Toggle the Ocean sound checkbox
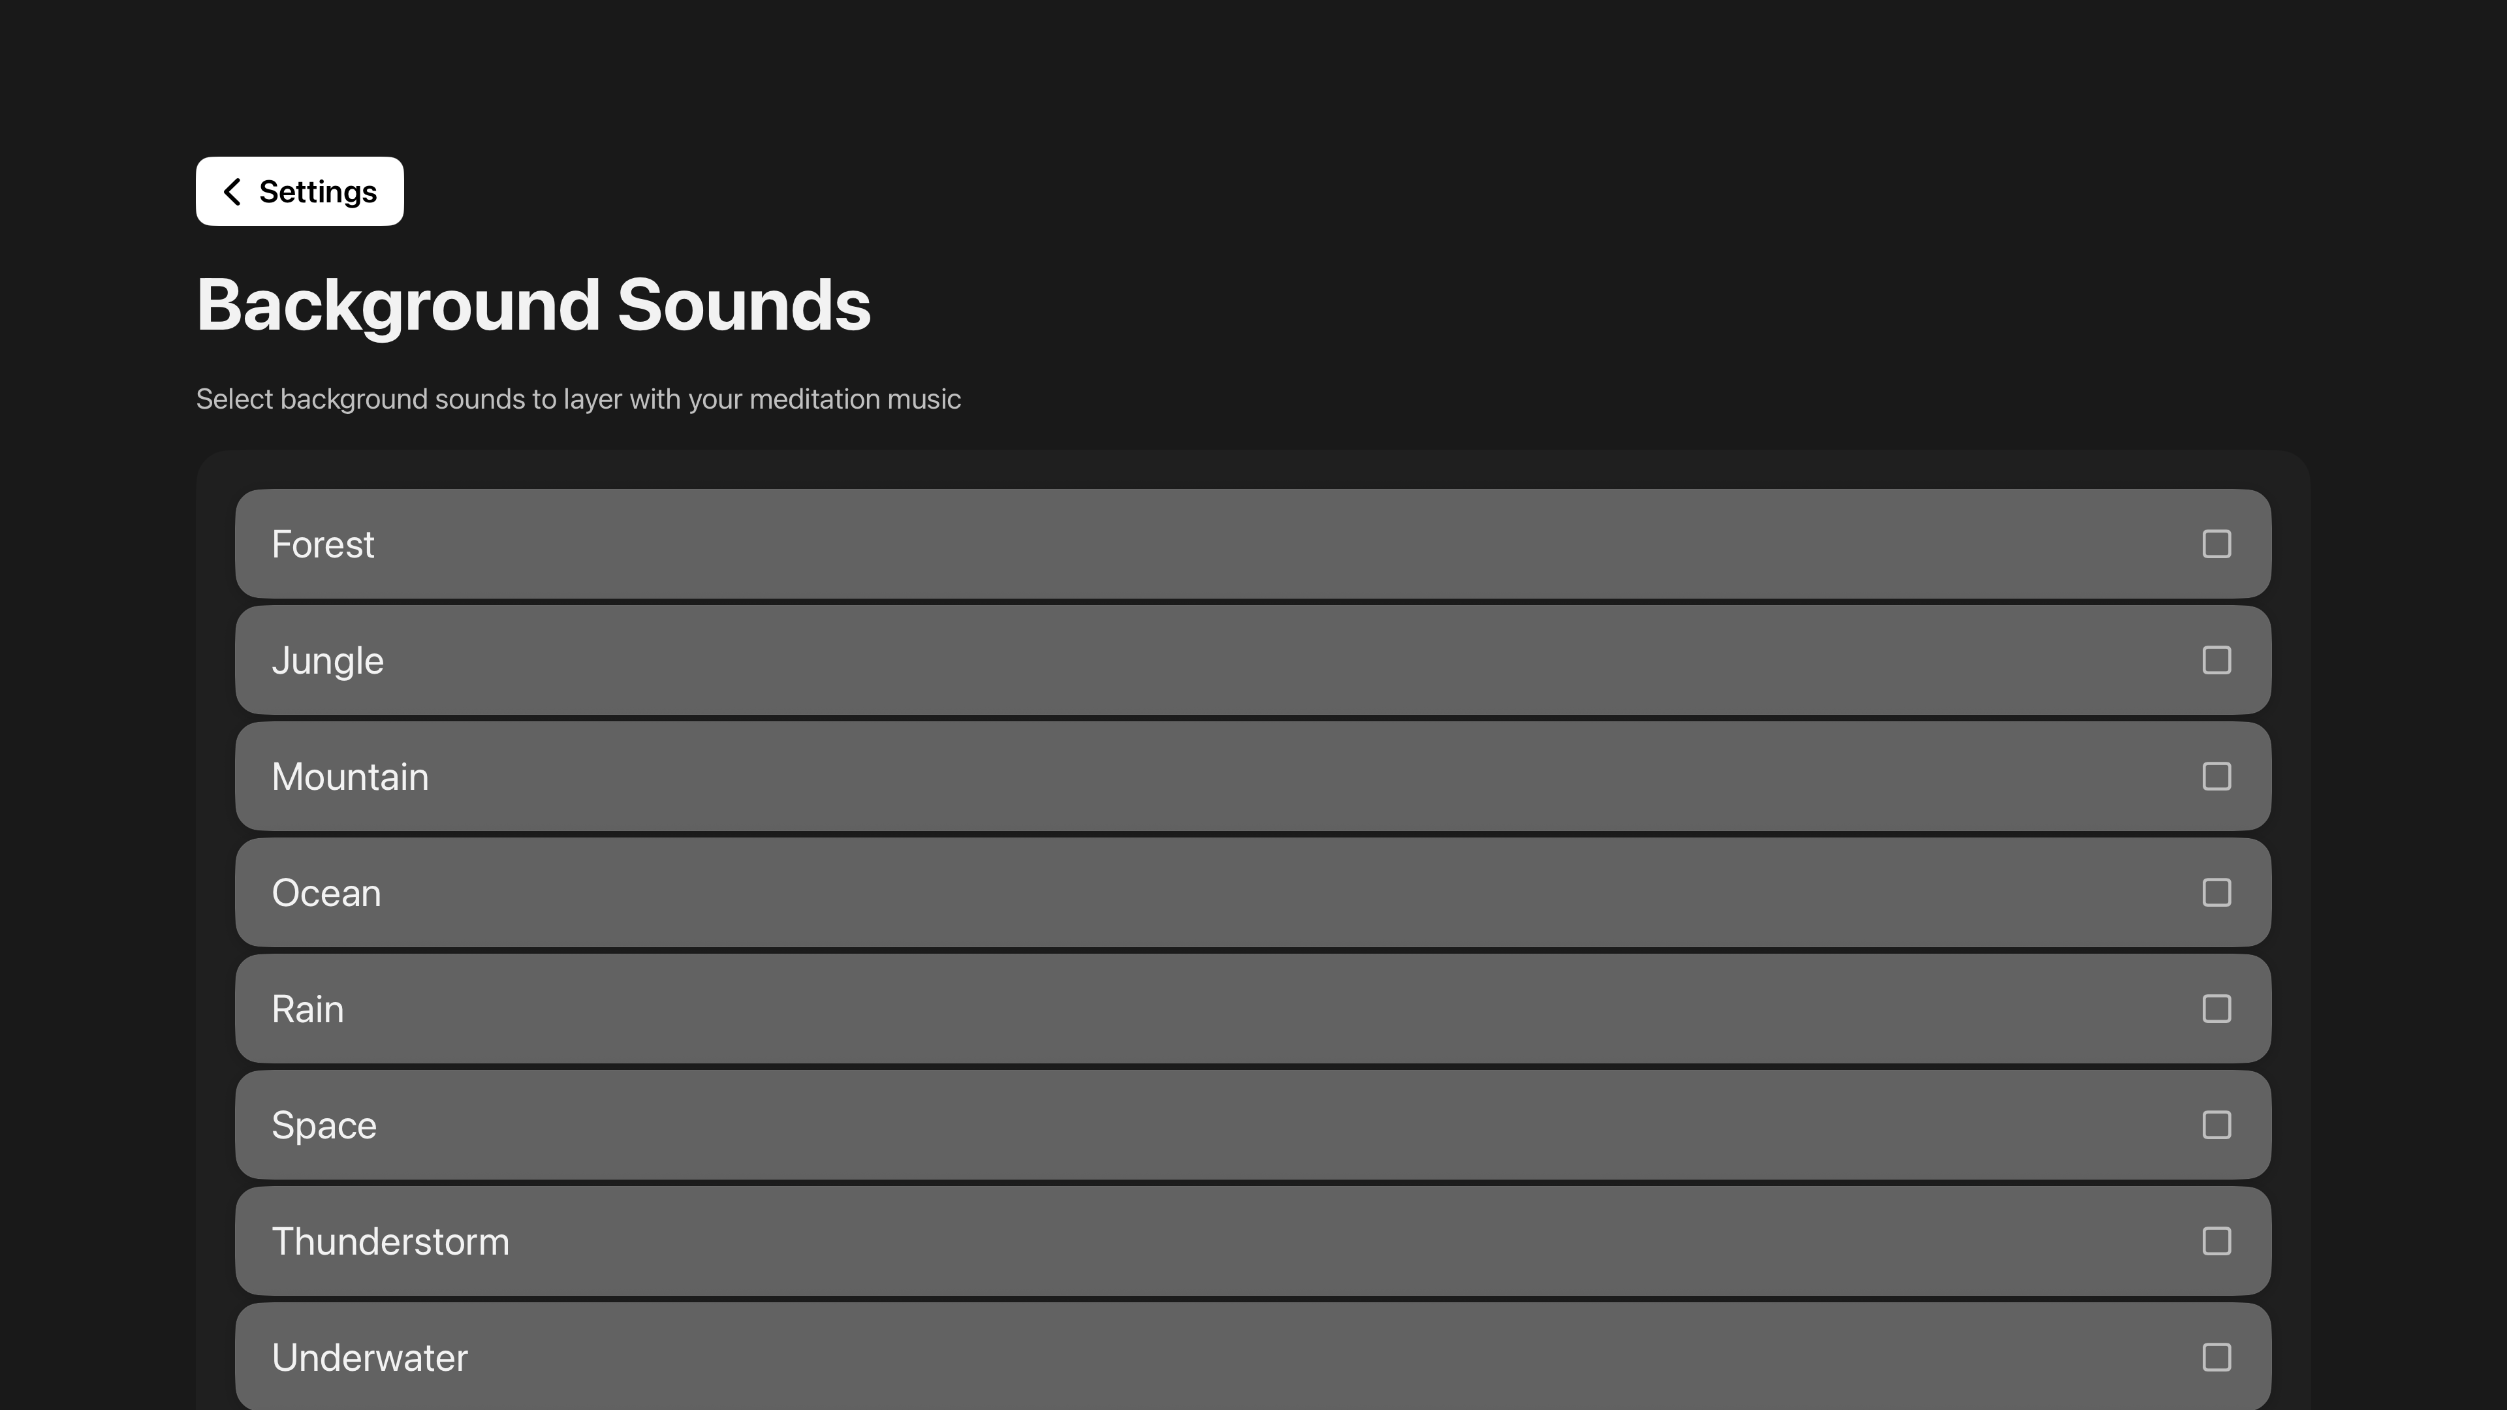The image size is (2507, 1410). click(2216, 892)
